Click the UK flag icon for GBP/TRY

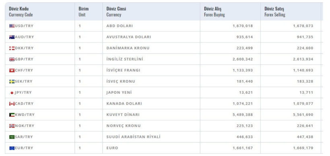pyautogui.click(x=12, y=59)
